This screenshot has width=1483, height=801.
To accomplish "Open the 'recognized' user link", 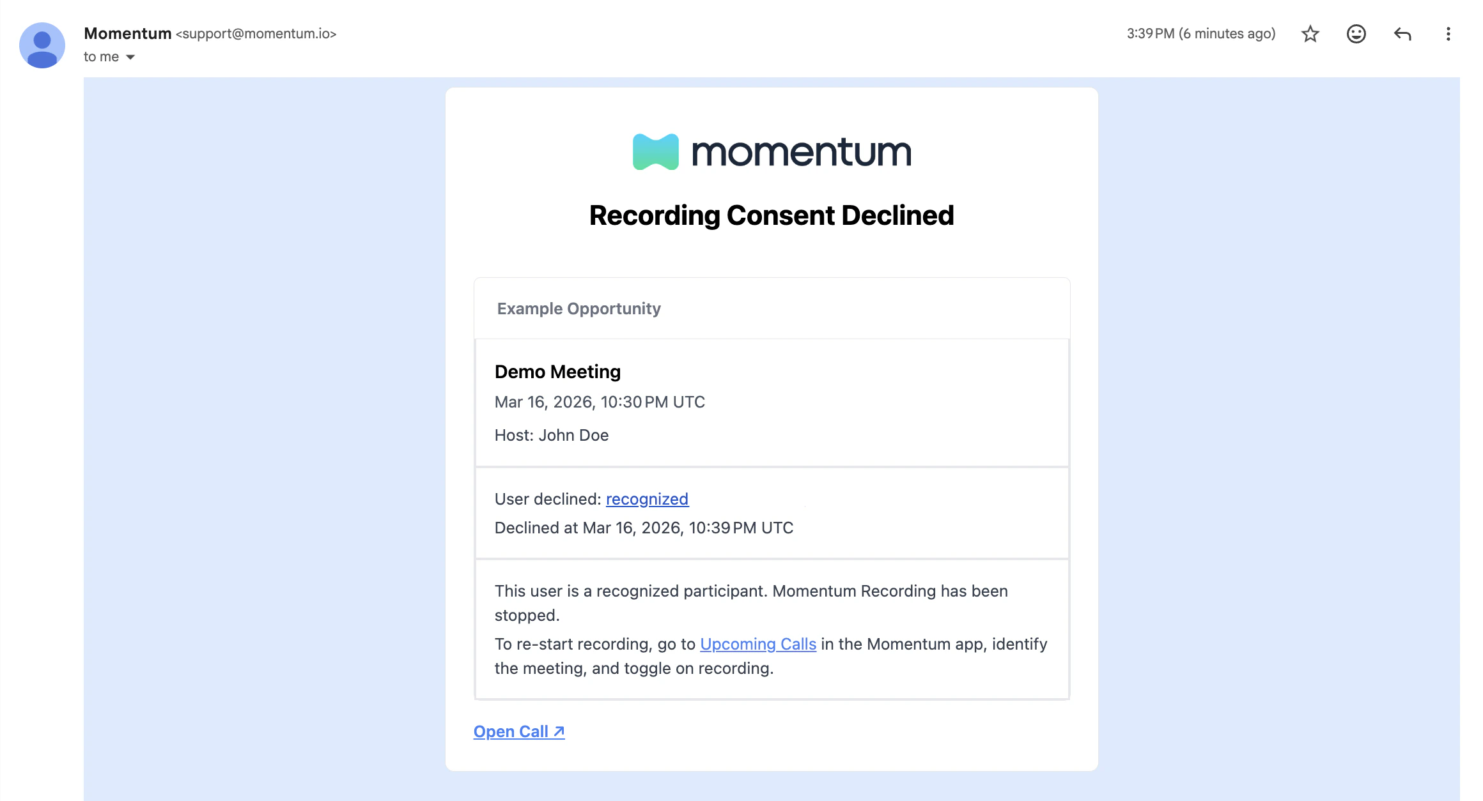I will click(647, 499).
